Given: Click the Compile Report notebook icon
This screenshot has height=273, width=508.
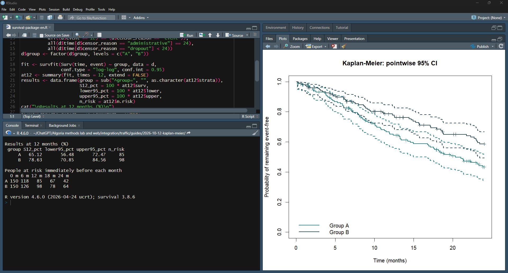Looking at the screenshot, I should (x=99, y=35).
